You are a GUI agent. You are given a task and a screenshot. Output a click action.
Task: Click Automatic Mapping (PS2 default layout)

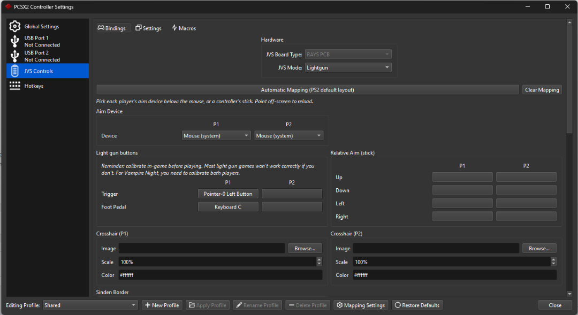coord(307,90)
